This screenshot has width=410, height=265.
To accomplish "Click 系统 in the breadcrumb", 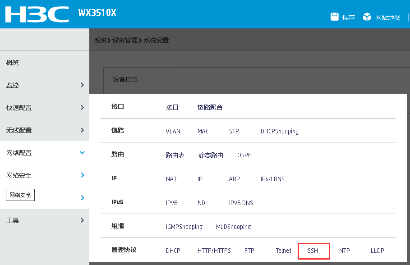I will point(101,40).
